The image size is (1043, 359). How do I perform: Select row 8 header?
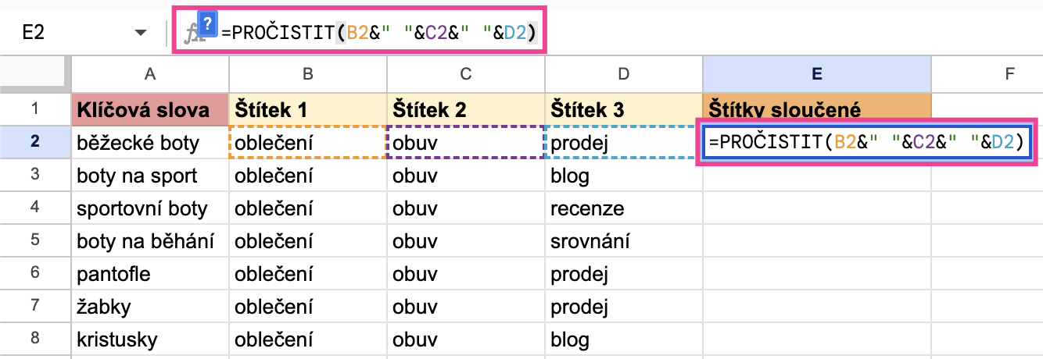tap(36, 340)
